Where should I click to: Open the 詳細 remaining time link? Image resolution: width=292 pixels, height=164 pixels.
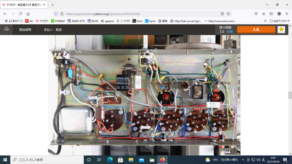[230, 31]
